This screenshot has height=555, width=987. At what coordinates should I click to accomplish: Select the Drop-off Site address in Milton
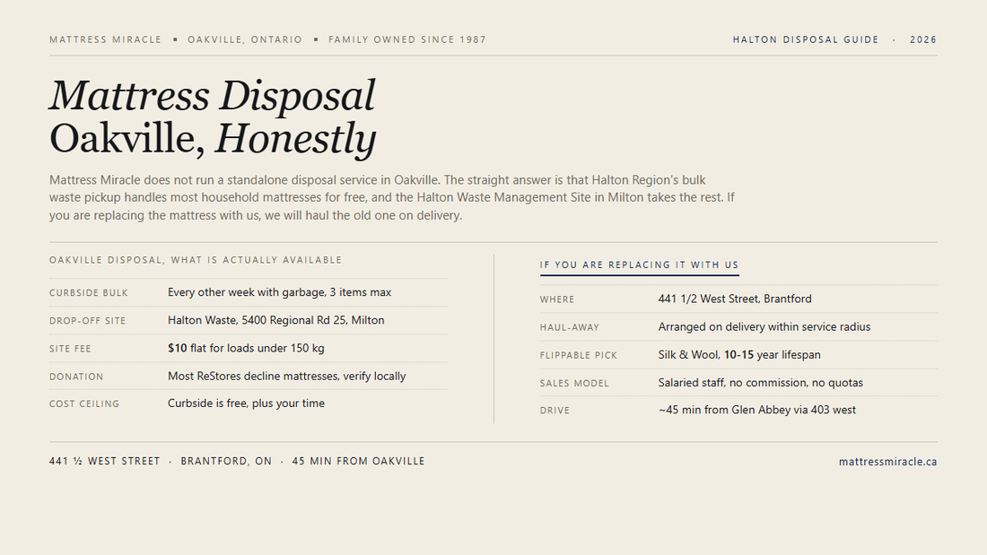[275, 320]
